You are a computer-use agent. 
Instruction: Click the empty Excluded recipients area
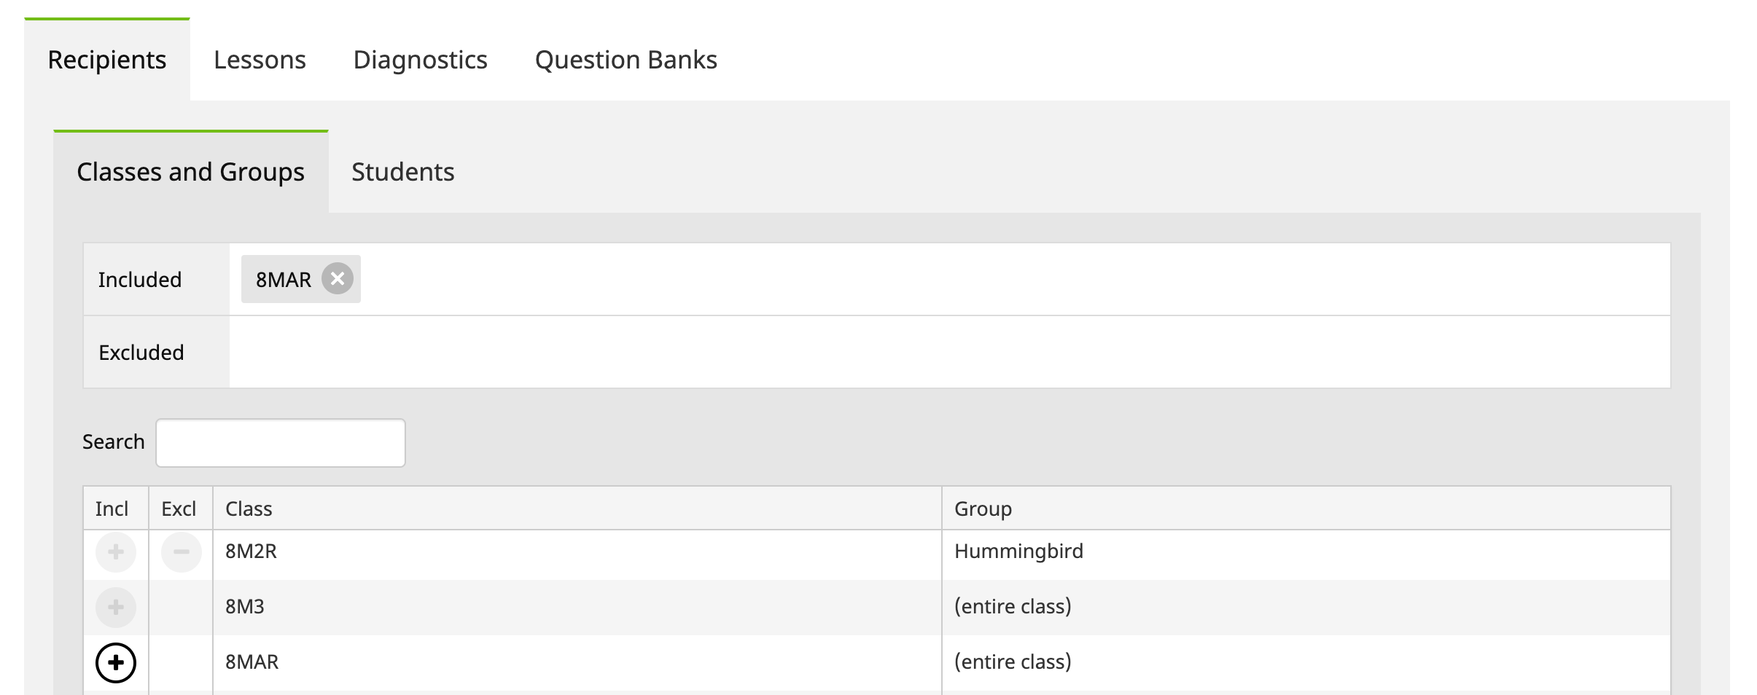click(949, 352)
